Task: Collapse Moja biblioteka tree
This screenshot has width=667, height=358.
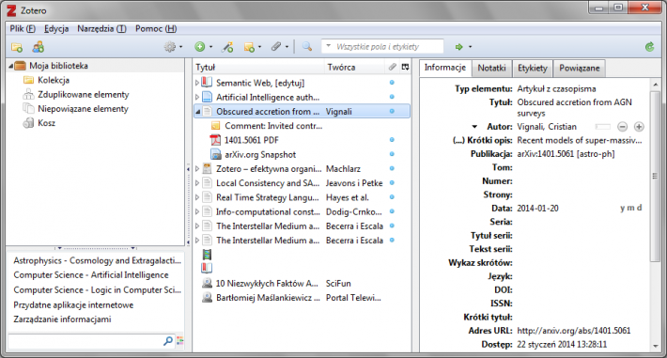Action: [x=10, y=66]
